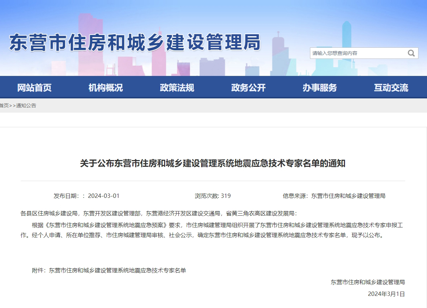
Task: Navigate to 办事服务
Action: (320, 87)
